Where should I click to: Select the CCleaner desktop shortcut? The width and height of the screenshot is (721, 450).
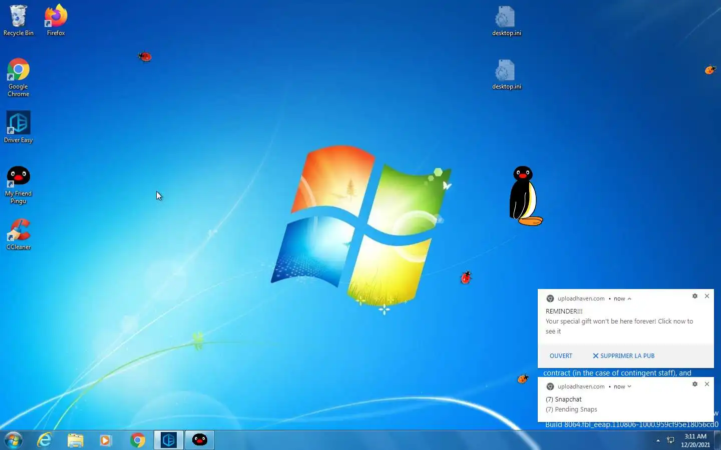point(19,234)
